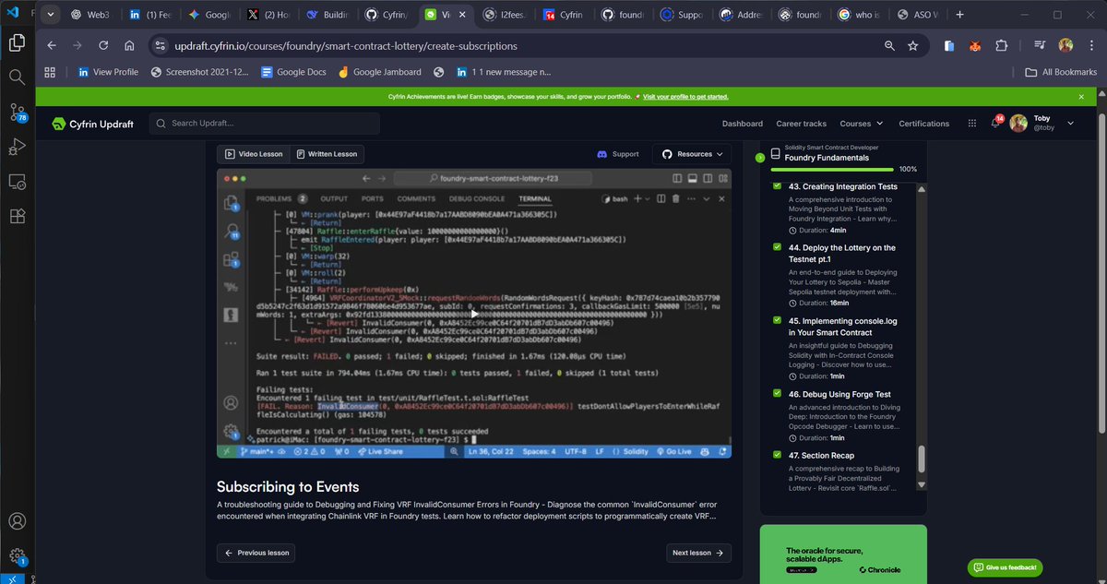Viewport: 1107px width, 584px height.
Task: Click the Foundry Fundamentals progress bar
Action: tap(832, 170)
